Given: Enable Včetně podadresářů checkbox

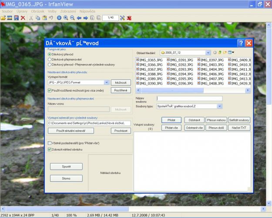Looking at the screenshot, I should pos(50,143).
